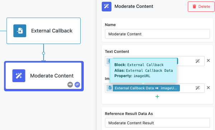Screen dimensions: 215x130
Task: Click the document icon on imageURL token
Action: pos(110,88)
